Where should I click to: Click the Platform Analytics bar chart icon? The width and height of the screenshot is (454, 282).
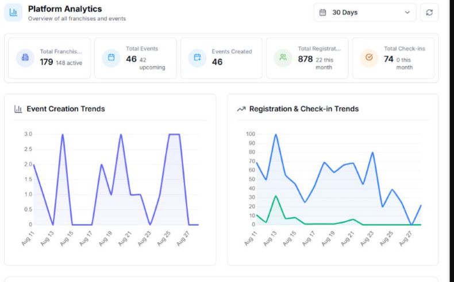13,13
